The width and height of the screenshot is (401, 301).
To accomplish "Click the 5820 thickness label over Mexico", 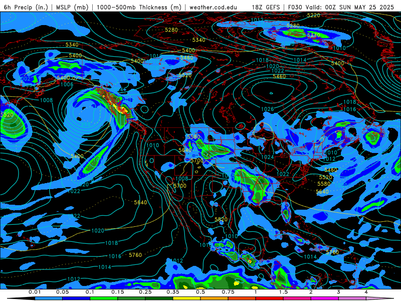I will pos(221,219).
